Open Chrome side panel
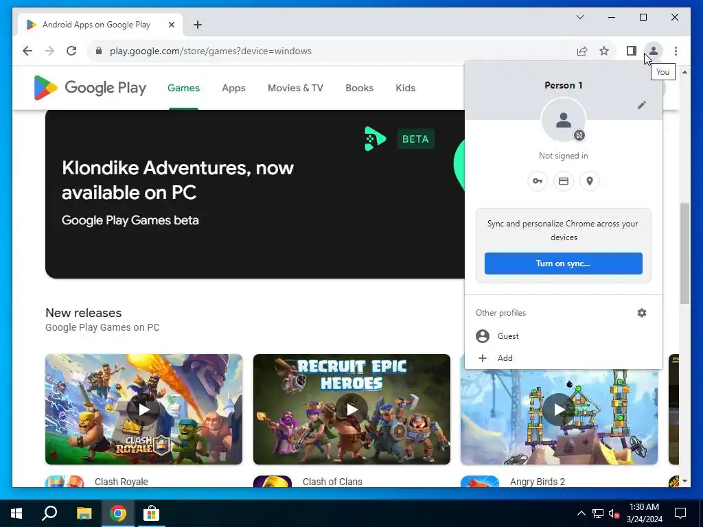This screenshot has width=703, height=527. coord(632,51)
